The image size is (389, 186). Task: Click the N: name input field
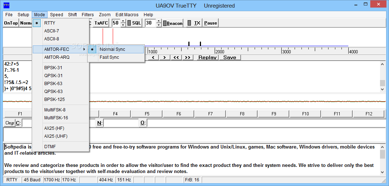(x=121, y=123)
